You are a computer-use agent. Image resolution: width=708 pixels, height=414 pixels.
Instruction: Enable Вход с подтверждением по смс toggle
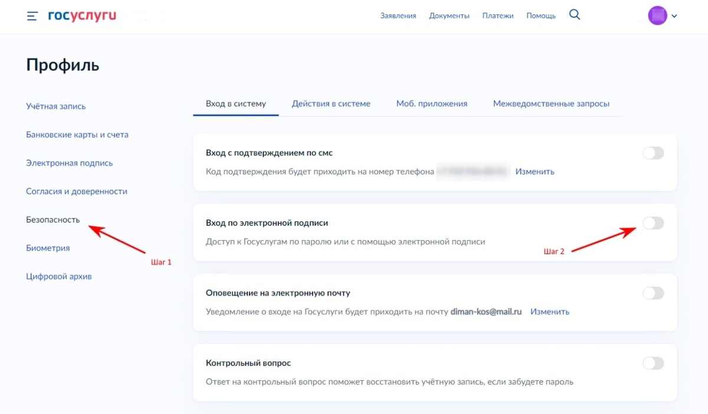coord(653,153)
